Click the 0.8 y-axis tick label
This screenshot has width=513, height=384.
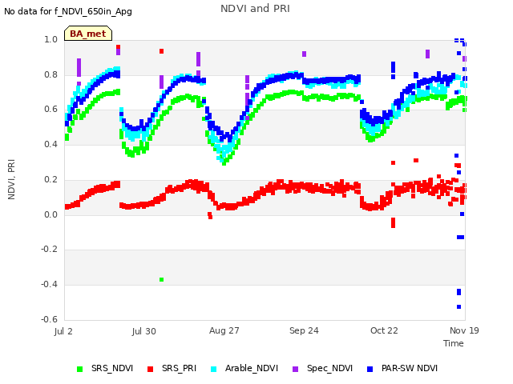click(x=51, y=74)
